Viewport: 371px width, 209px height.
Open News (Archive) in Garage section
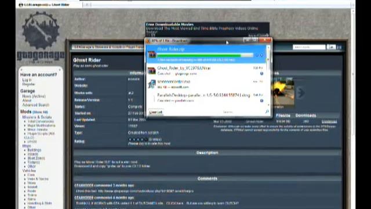point(34,96)
